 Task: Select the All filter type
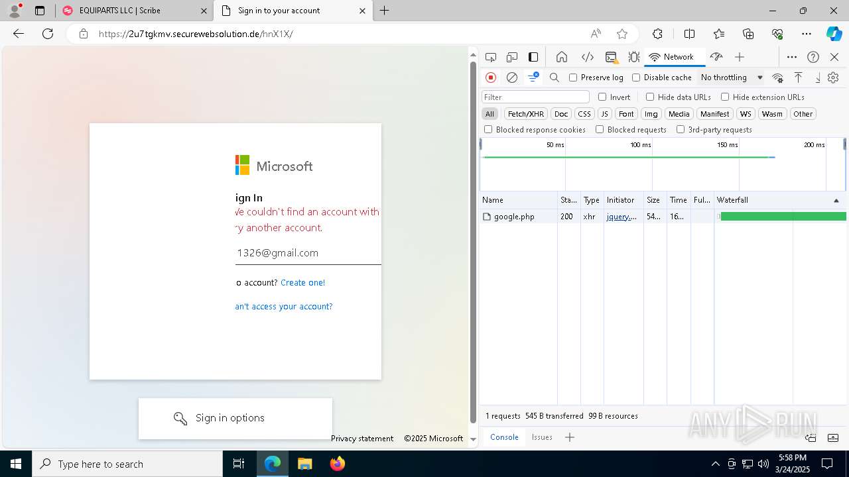tap(490, 114)
